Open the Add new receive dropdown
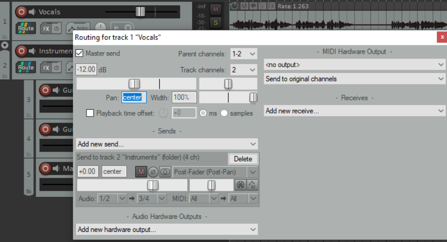 coord(354,111)
